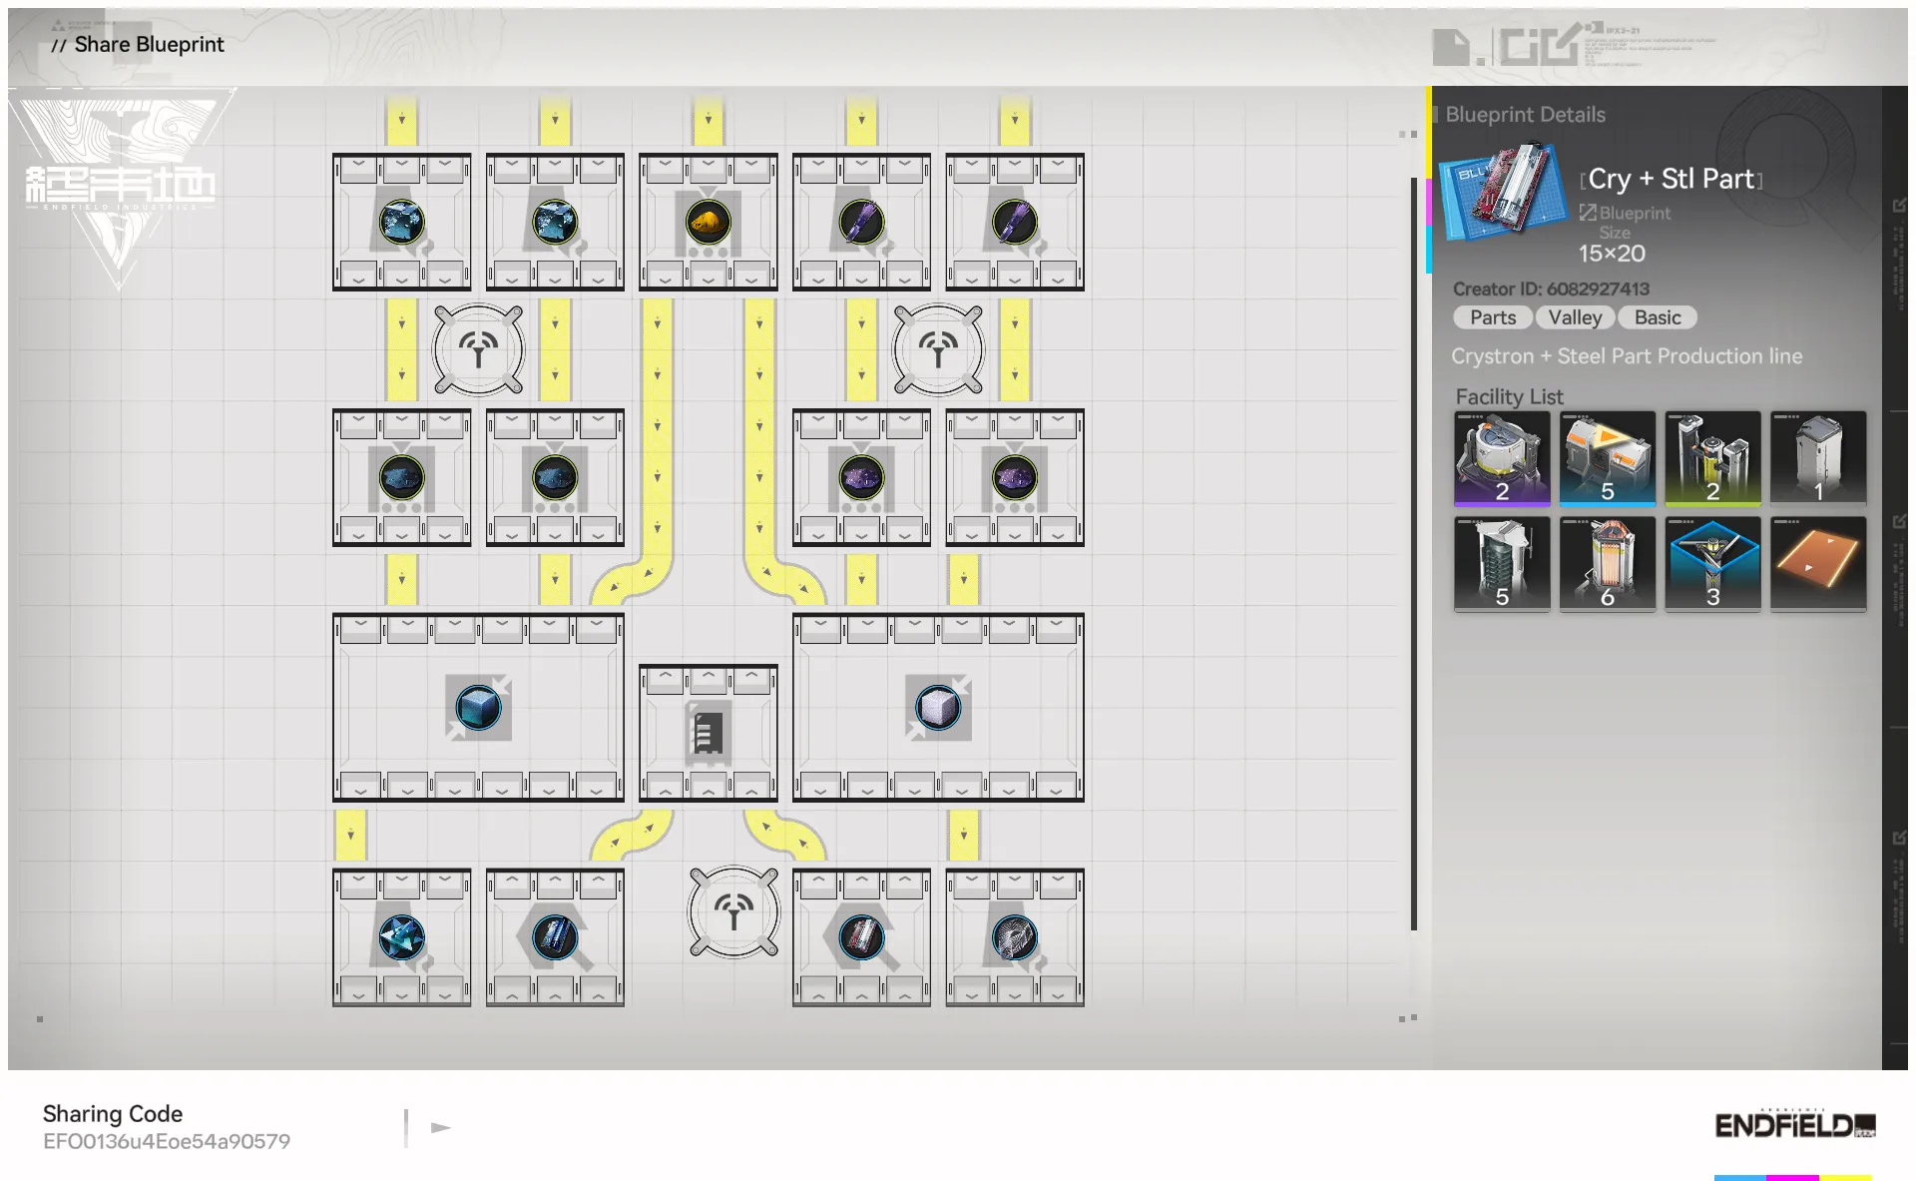The image size is (1916, 1181).
Task: Open the green-bordered facility card showing count 2
Action: (x=1712, y=458)
